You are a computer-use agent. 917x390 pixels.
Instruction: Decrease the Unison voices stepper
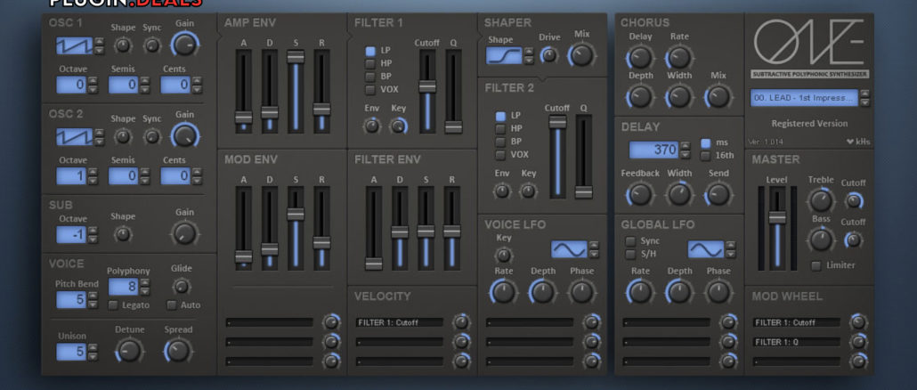(x=93, y=356)
